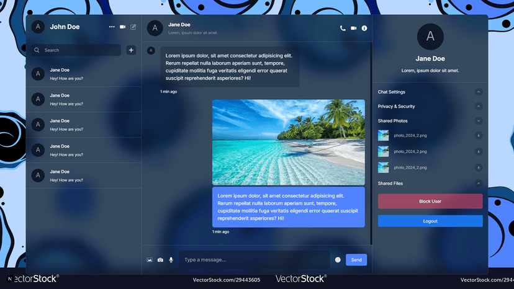
Task: Click the attach image icon
Action: (x=150, y=260)
